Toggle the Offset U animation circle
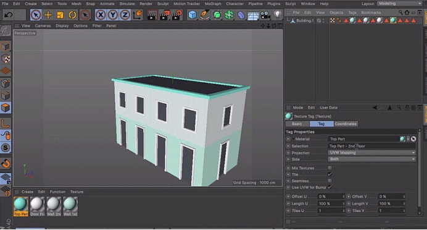The image size is (427, 230). click(x=288, y=197)
